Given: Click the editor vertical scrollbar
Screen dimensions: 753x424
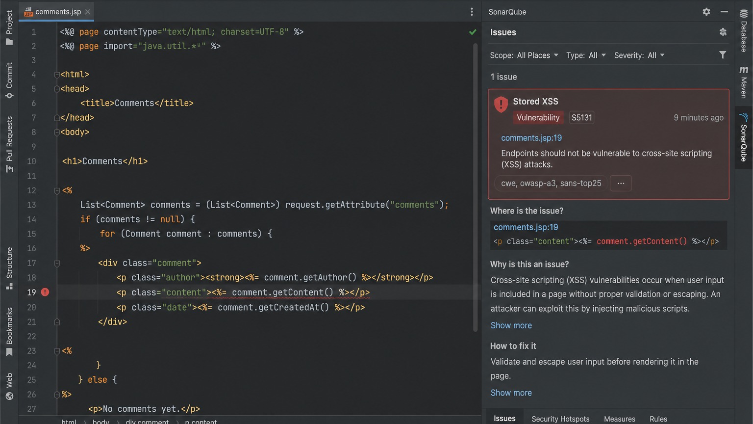Looking at the screenshot, I should [475, 187].
